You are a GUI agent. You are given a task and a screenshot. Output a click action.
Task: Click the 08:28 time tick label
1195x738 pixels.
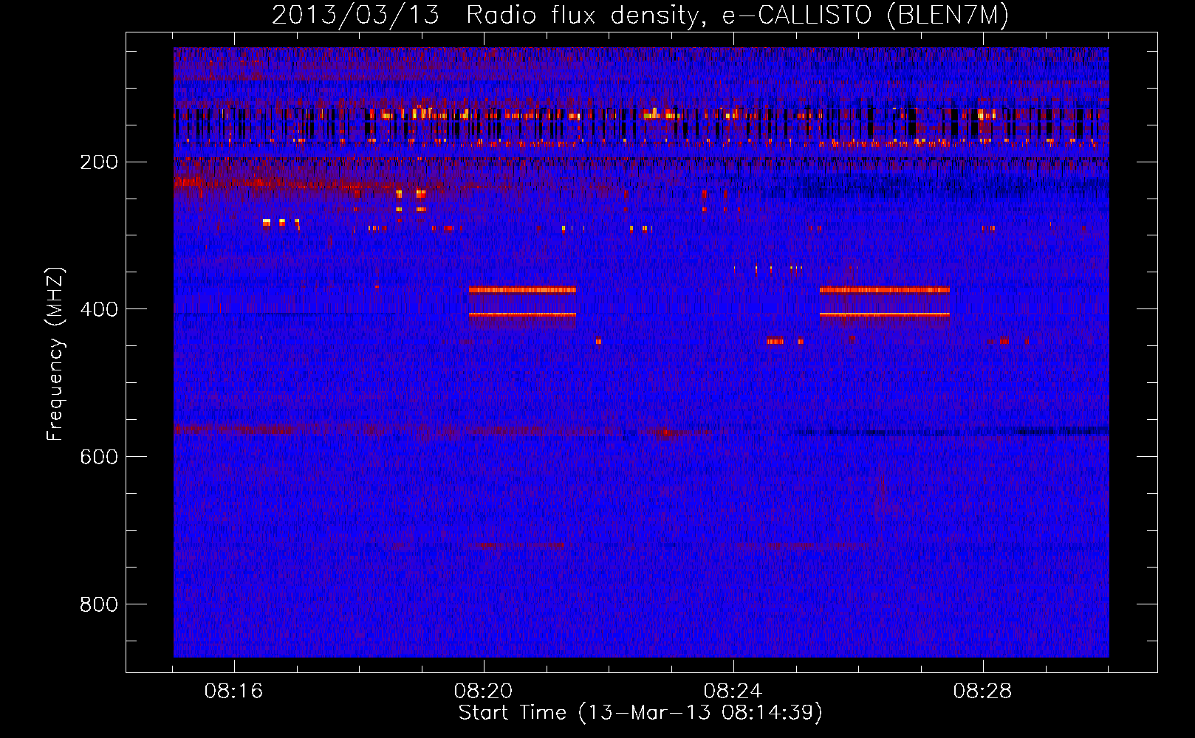(983, 692)
